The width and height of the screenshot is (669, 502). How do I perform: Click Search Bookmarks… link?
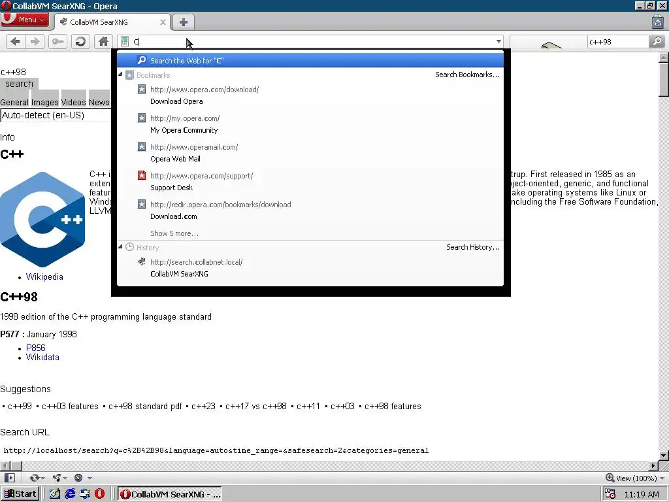pyautogui.click(x=467, y=75)
